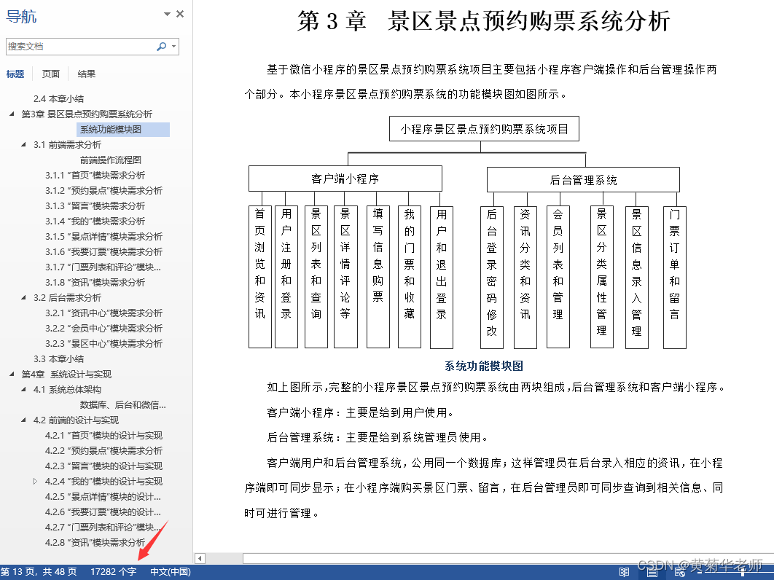Click the horizontal scrollbar left arrow
Viewport: 774px width, 580px height.
click(200, 558)
